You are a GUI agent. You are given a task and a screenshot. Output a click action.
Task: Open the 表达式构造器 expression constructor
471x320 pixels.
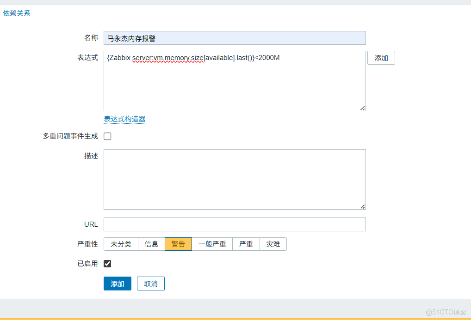click(x=125, y=119)
